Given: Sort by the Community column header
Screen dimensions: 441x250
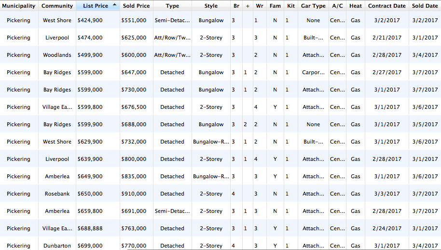Looking at the screenshot, I should tap(57, 6).
